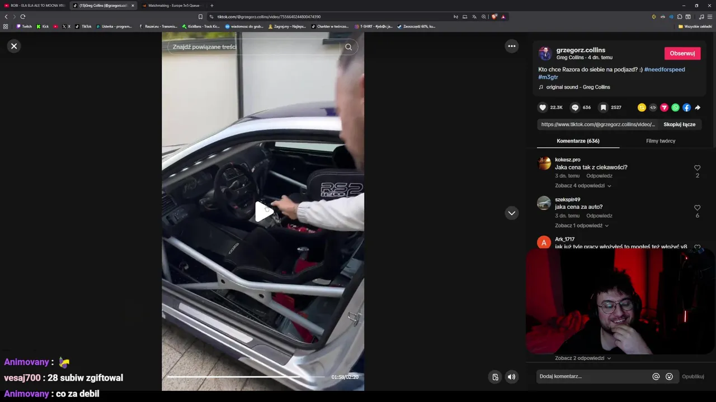Open the Ark_1717 commenter username

point(564,239)
